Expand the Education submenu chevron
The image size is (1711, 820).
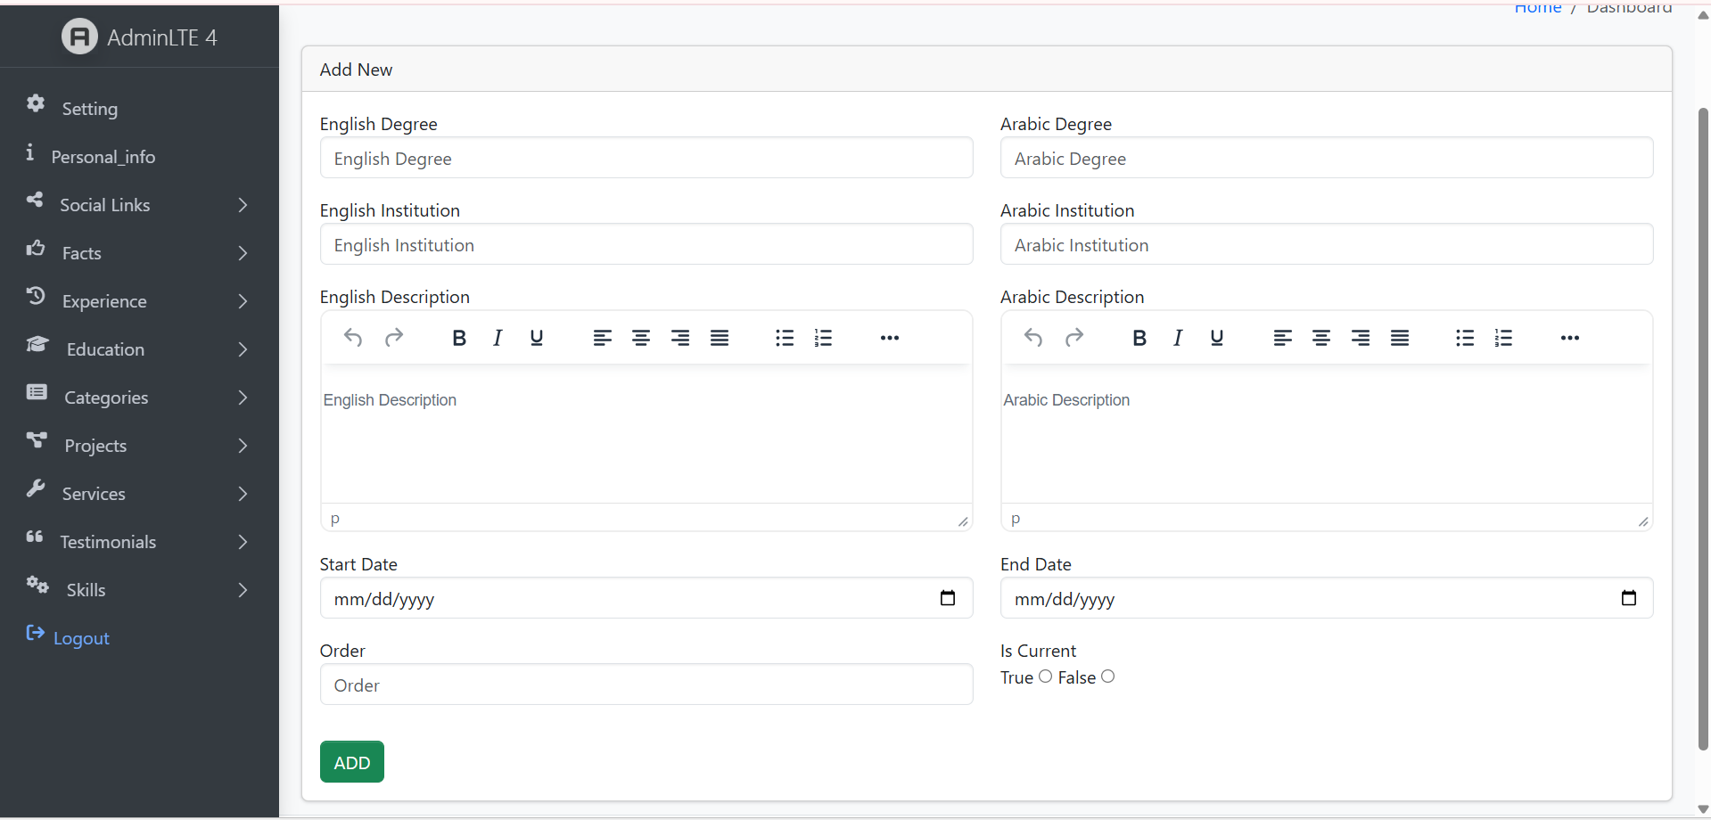point(243,349)
